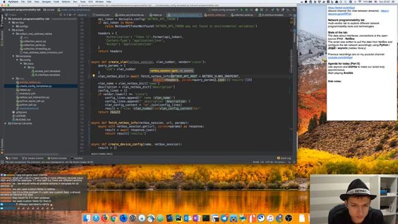Open the Project tool window side tab

click(2, 21)
